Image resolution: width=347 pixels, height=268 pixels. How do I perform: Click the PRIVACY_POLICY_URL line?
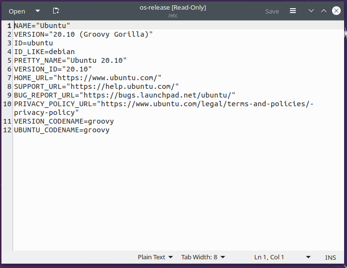(164, 104)
